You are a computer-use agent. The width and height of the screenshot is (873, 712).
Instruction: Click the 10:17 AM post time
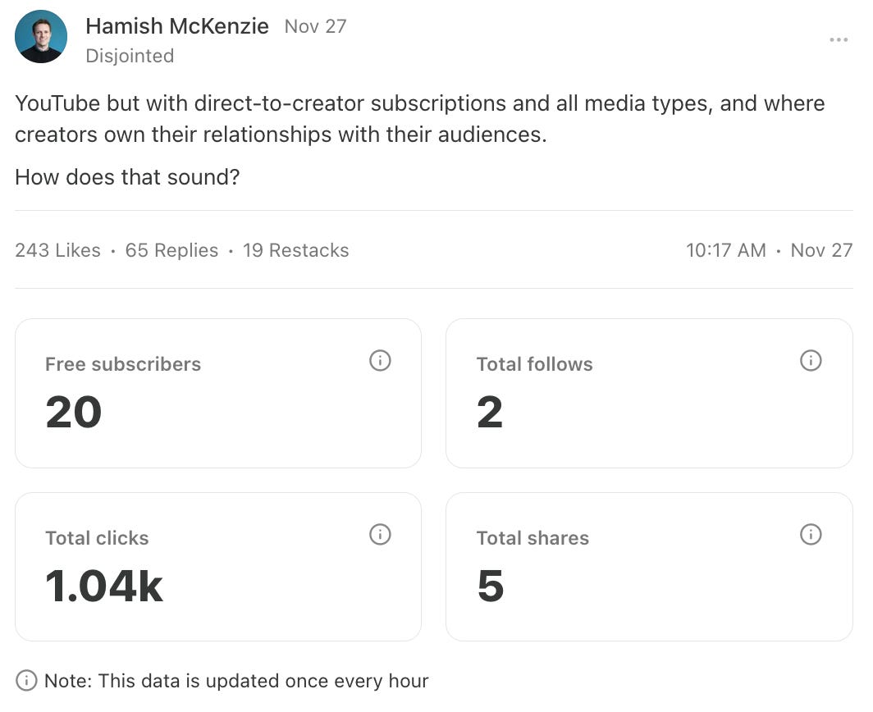pos(726,250)
